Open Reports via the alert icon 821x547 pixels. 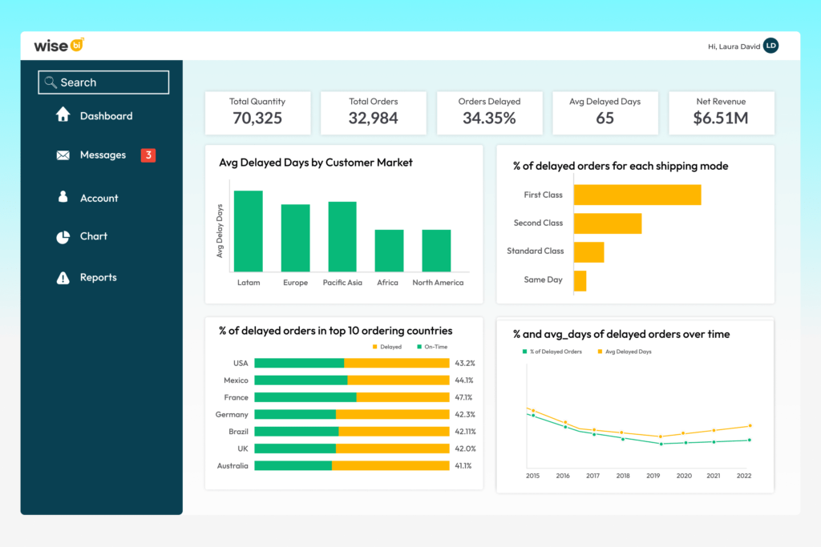[x=63, y=277]
